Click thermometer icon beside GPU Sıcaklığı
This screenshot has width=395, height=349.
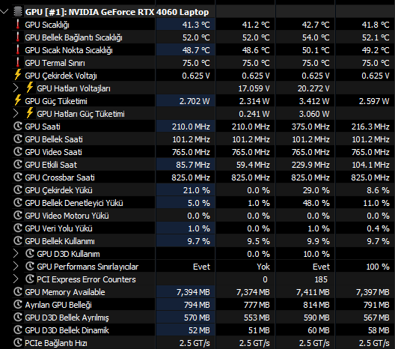coord(18,25)
